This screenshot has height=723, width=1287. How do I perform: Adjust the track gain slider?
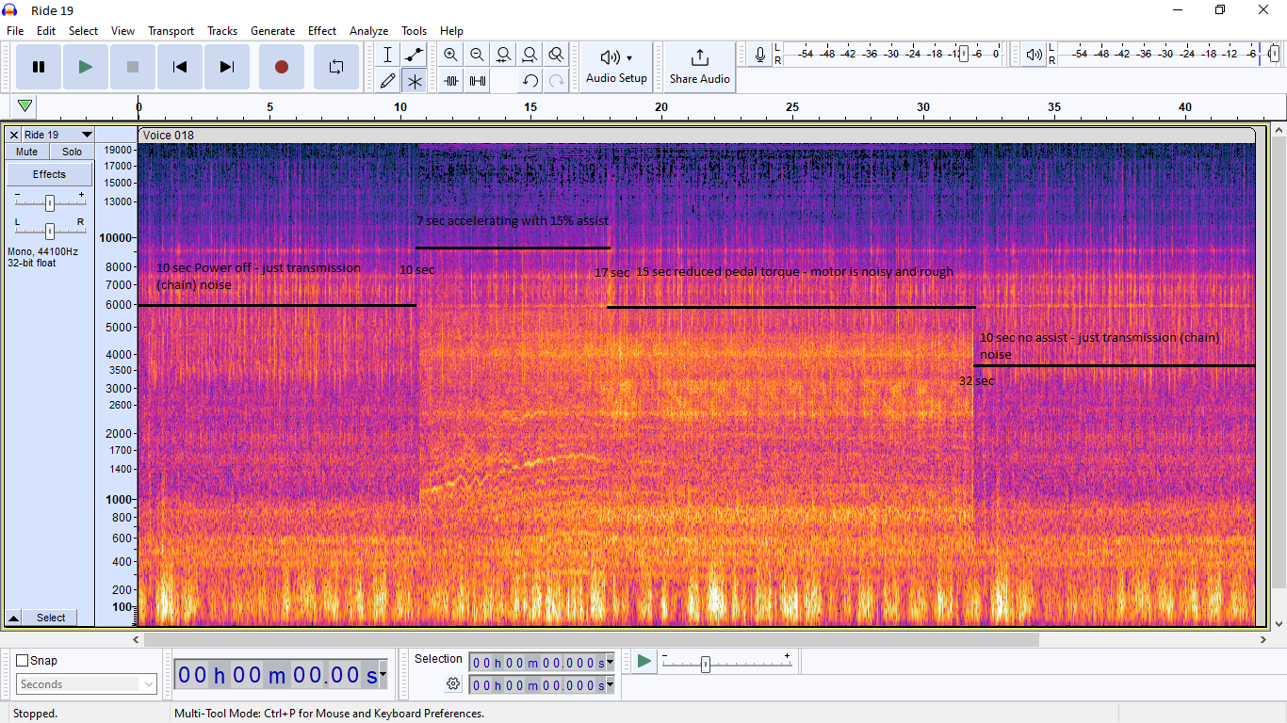click(x=50, y=202)
